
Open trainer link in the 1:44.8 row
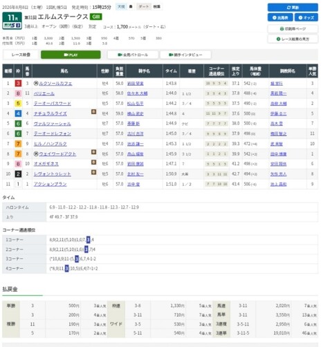279,113
